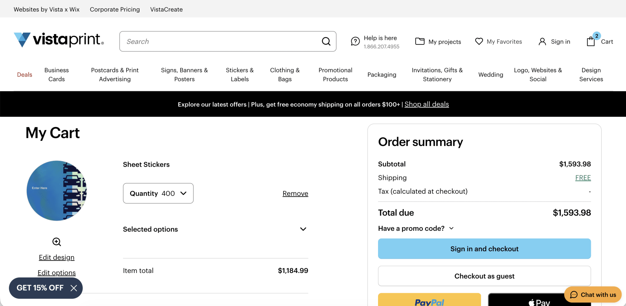Close the GET 15% OFF banner
The width and height of the screenshot is (626, 306).
[74, 288]
